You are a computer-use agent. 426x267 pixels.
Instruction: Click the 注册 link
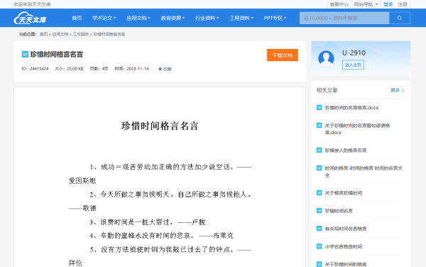pyautogui.click(x=403, y=4)
